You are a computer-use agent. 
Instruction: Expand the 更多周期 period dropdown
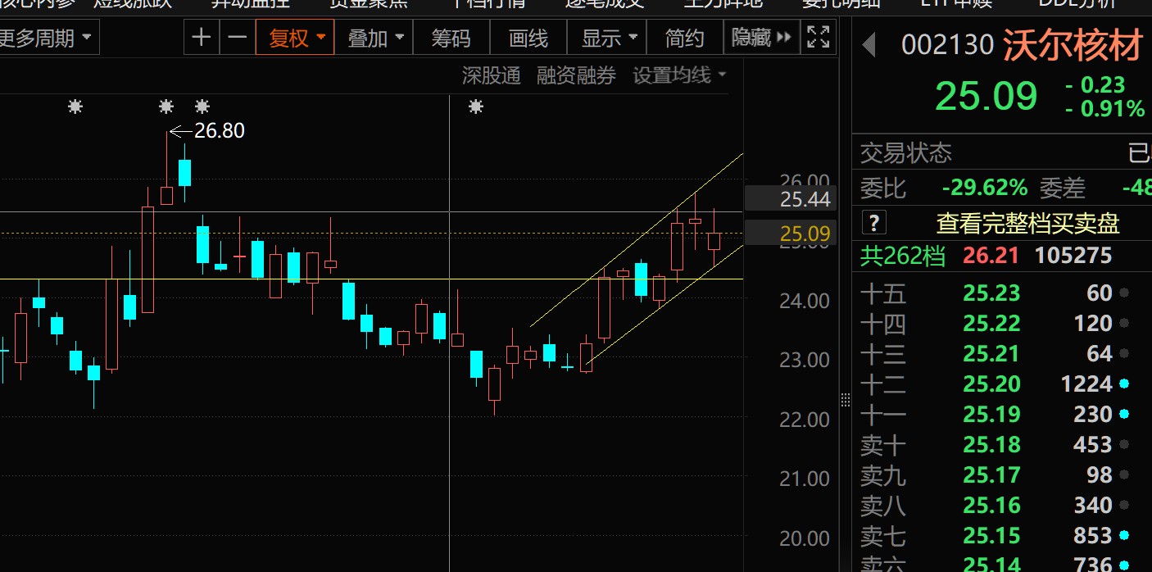(x=48, y=38)
